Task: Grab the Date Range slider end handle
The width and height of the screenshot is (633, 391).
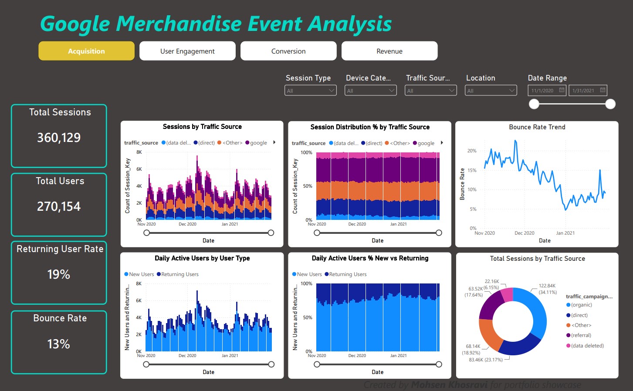Action: [610, 104]
